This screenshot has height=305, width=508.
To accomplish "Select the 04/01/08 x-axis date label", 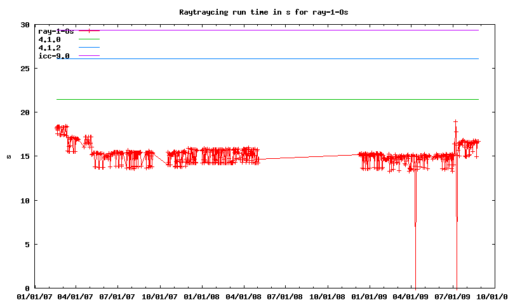I will click(x=244, y=296).
